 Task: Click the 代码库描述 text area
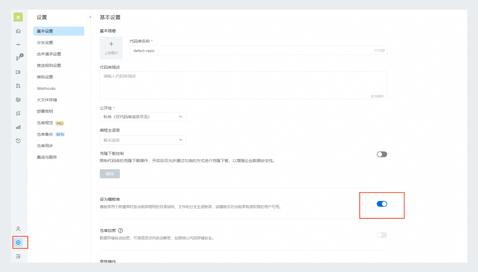[x=243, y=85]
